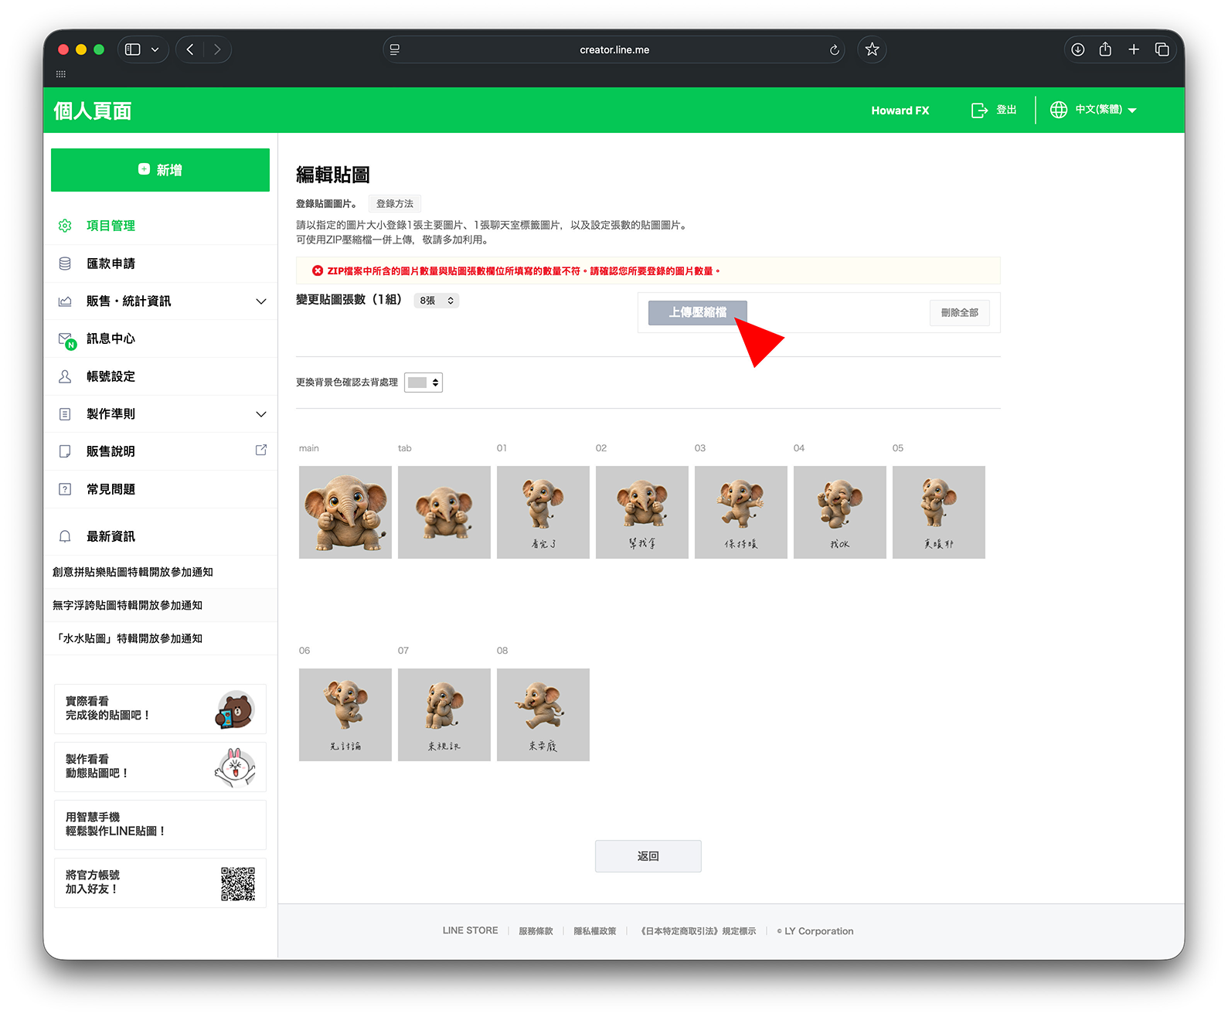Reload the page with the refresh icon

[x=834, y=50]
